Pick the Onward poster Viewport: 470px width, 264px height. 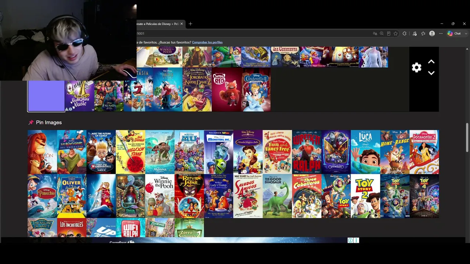click(x=336, y=152)
